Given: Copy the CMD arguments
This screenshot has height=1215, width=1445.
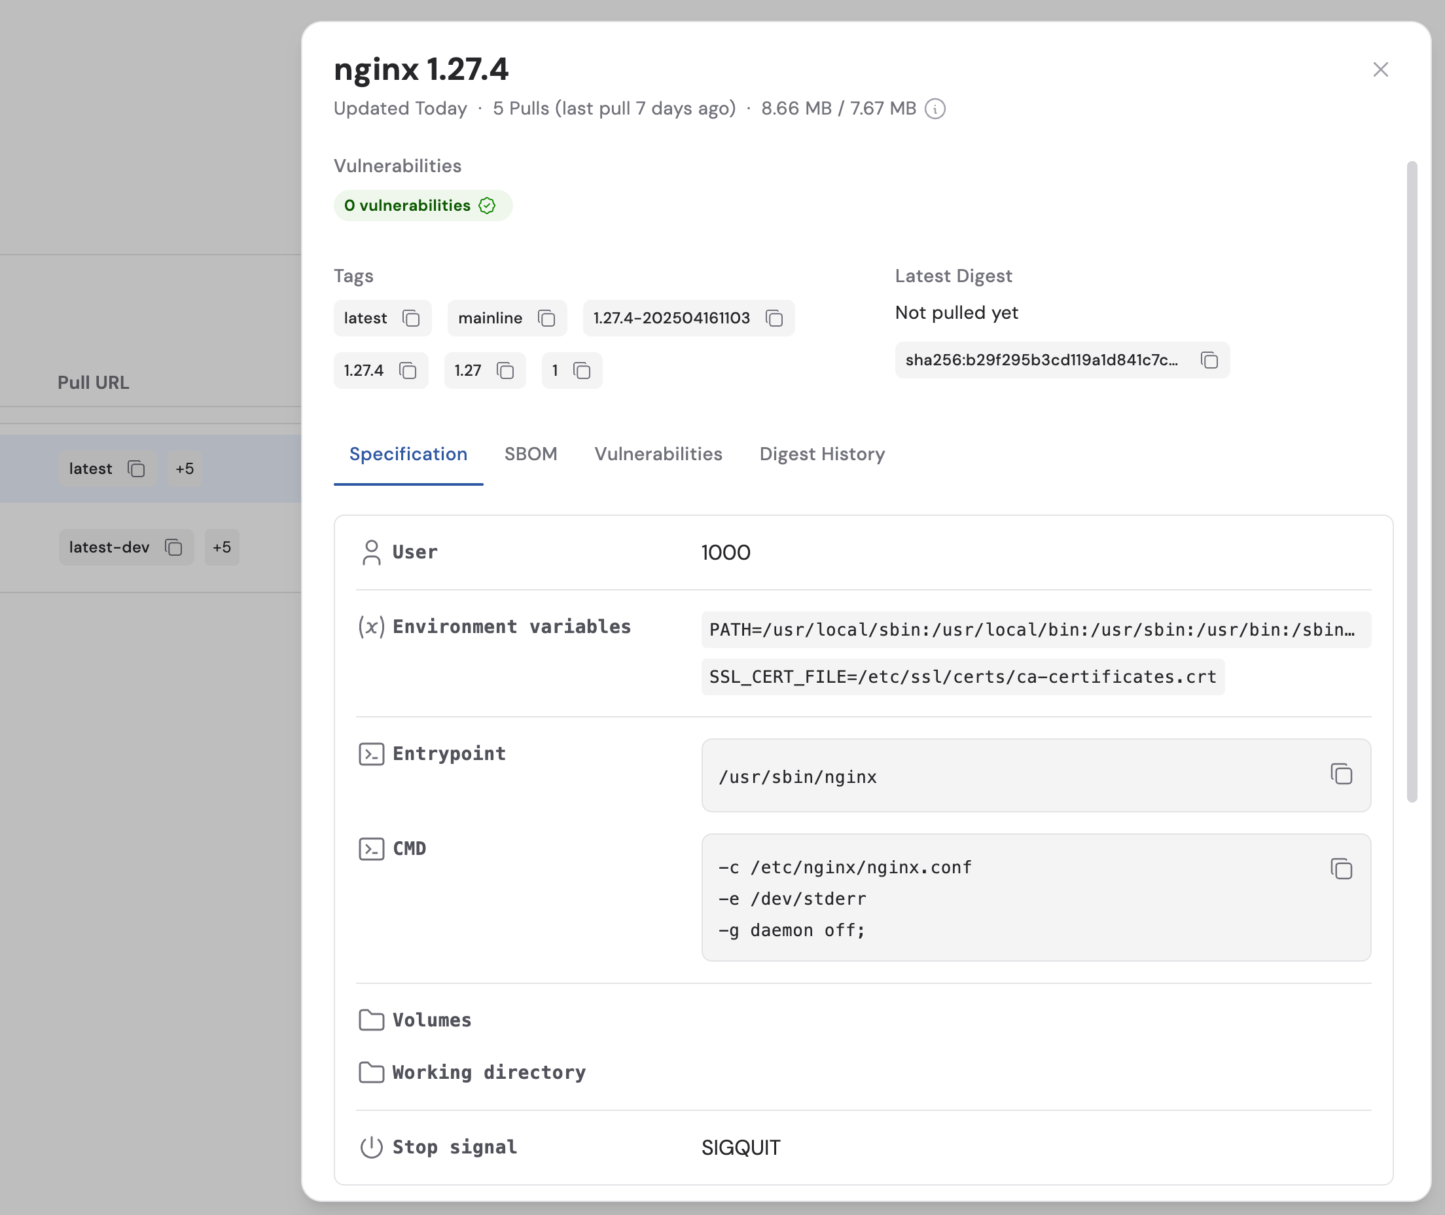Looking at the screenshot, I should (1341, 869).
